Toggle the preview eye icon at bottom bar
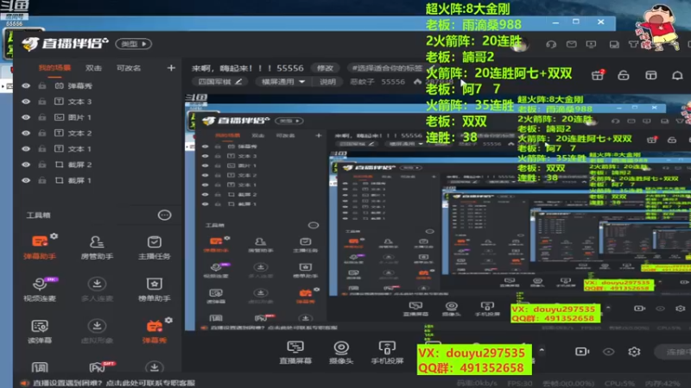 pyautogui.click(x=609, y=352)
